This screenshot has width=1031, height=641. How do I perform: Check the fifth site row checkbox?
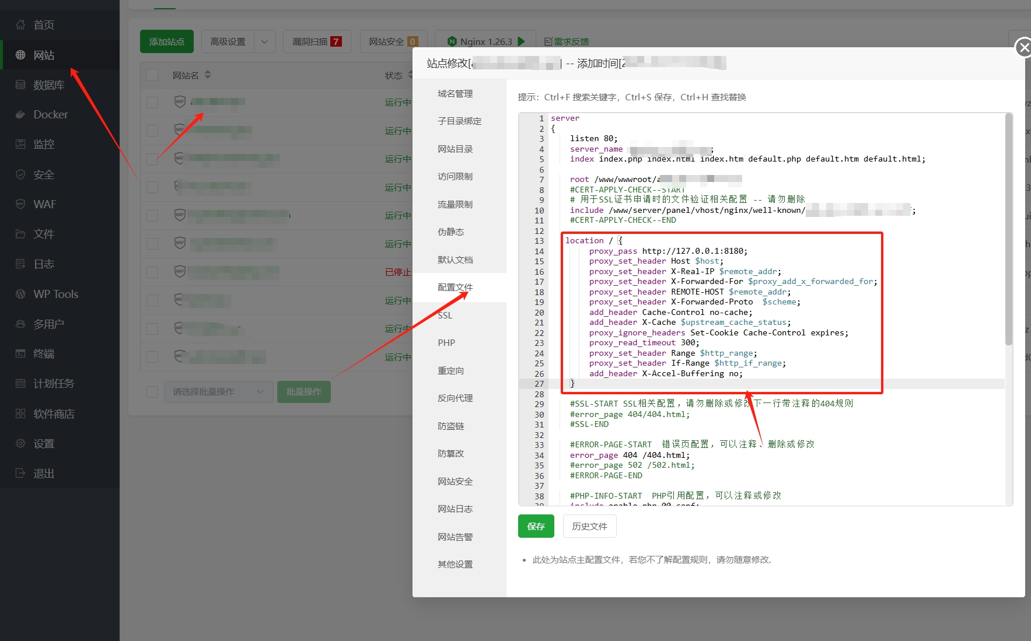click(x=152, y=215)
